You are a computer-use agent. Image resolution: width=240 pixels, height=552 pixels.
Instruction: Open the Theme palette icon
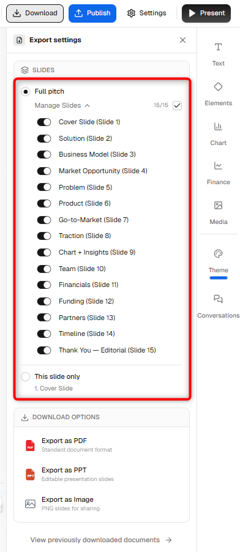[218, 254]
